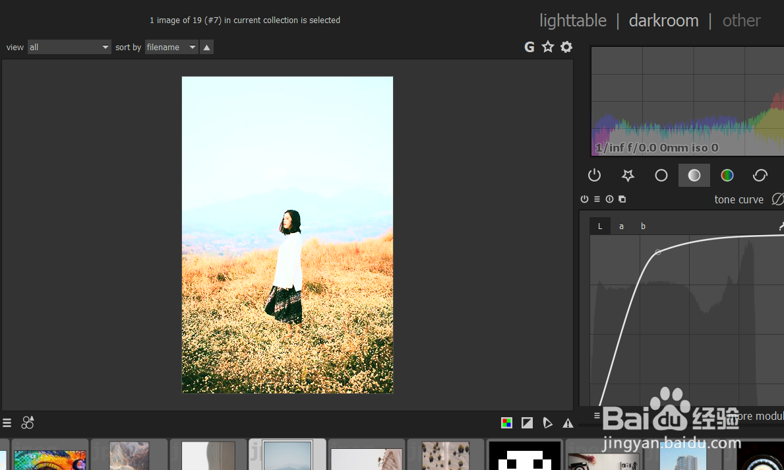Image resolution: width=784 pixels, height=470 pixels.
Task: Select the L channel tab of tone curve
Action: [600, 226]
